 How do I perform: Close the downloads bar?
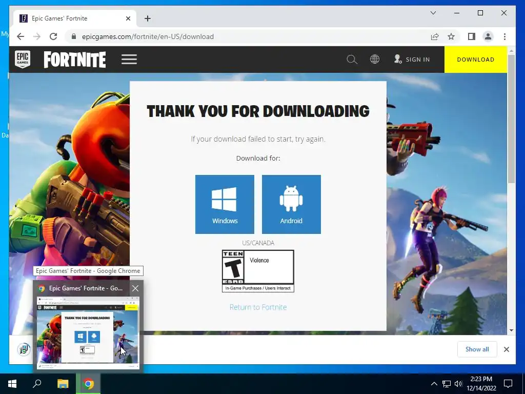[x=507, y=349]
